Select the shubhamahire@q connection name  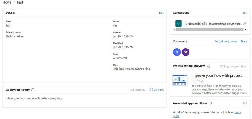pyautogui.click(x=196, y=24)
